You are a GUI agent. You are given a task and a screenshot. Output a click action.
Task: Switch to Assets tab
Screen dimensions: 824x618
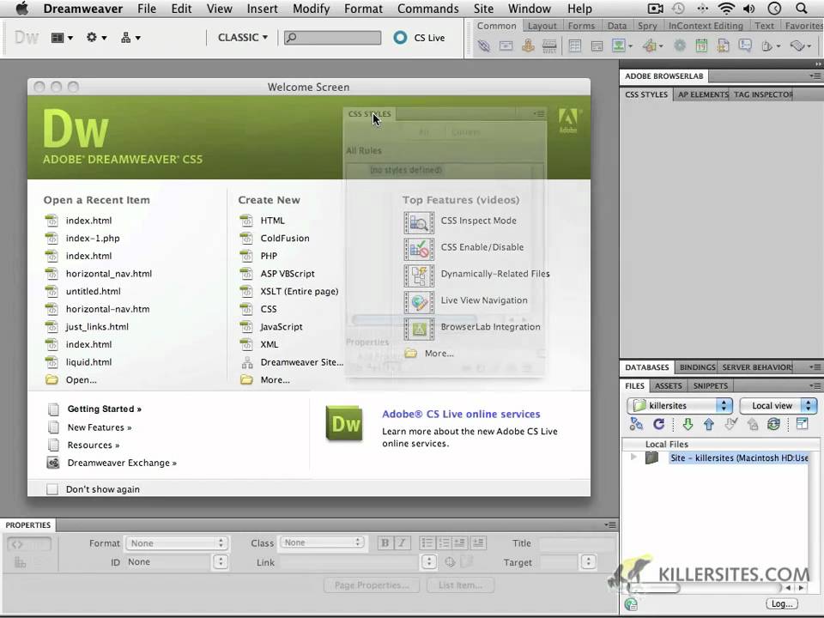pyautogui.click(x=668, y=385)
